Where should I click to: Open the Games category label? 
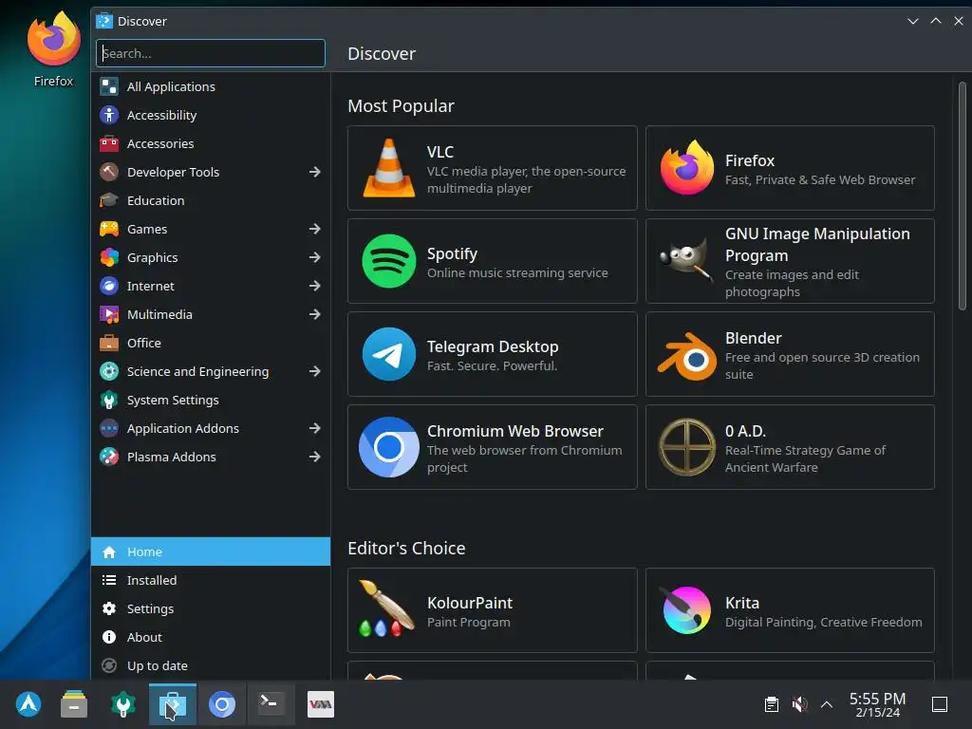(x=147, y=229)
